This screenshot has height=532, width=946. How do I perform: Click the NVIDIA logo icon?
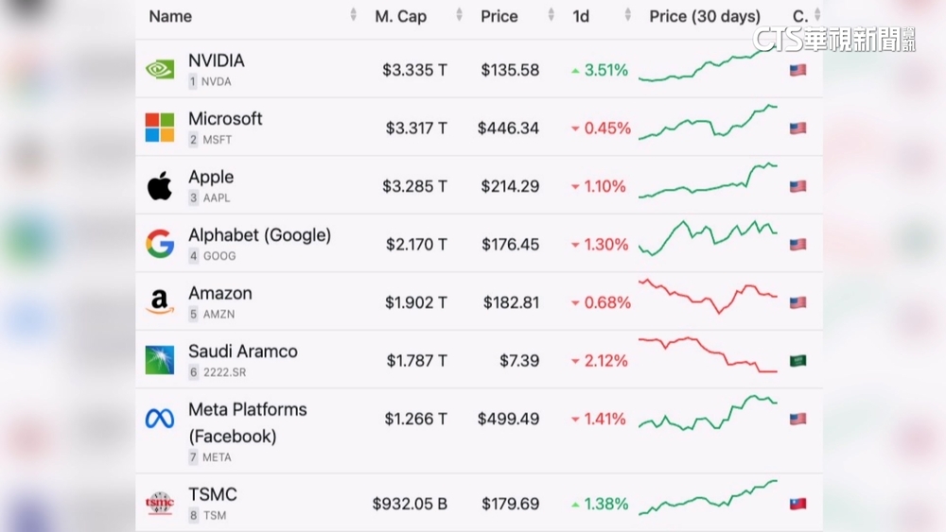pyautogui.click(x=159, y=70)
